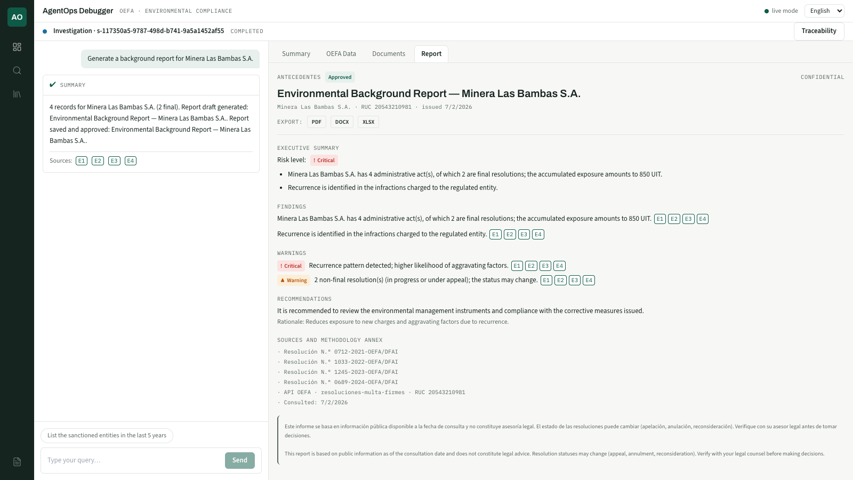The width and height of the screenshot is (853, 480).
Task: Open the library icon in sidebar
Action: 17,94
